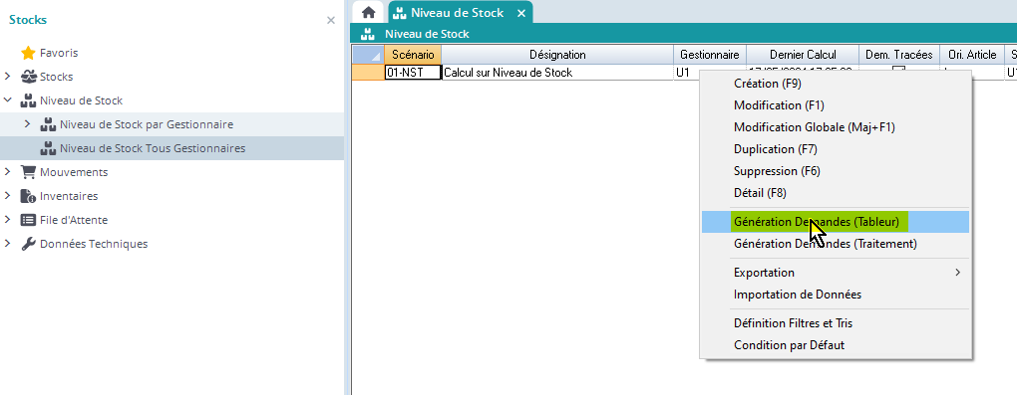Click the Dem. Tracées column header

click(x=899, y=55)
